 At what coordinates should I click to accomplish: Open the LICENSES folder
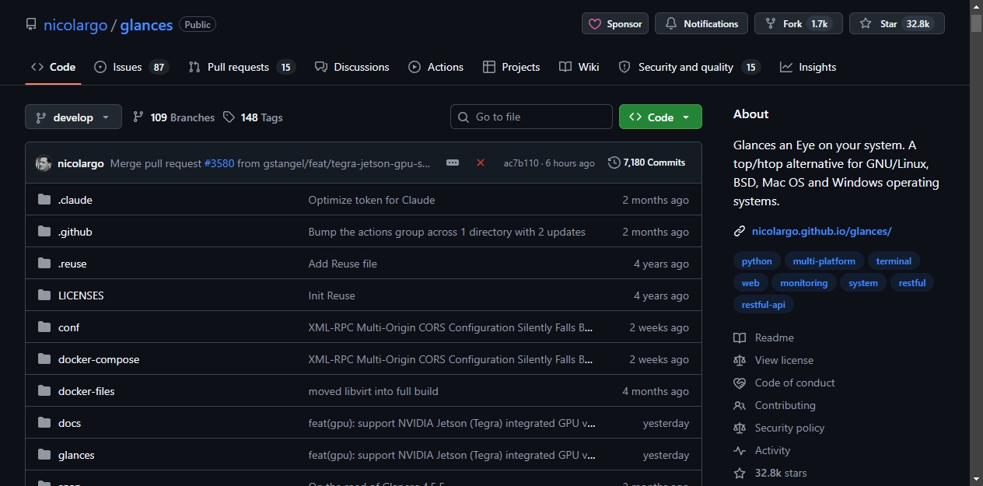[x=81, y=295]
